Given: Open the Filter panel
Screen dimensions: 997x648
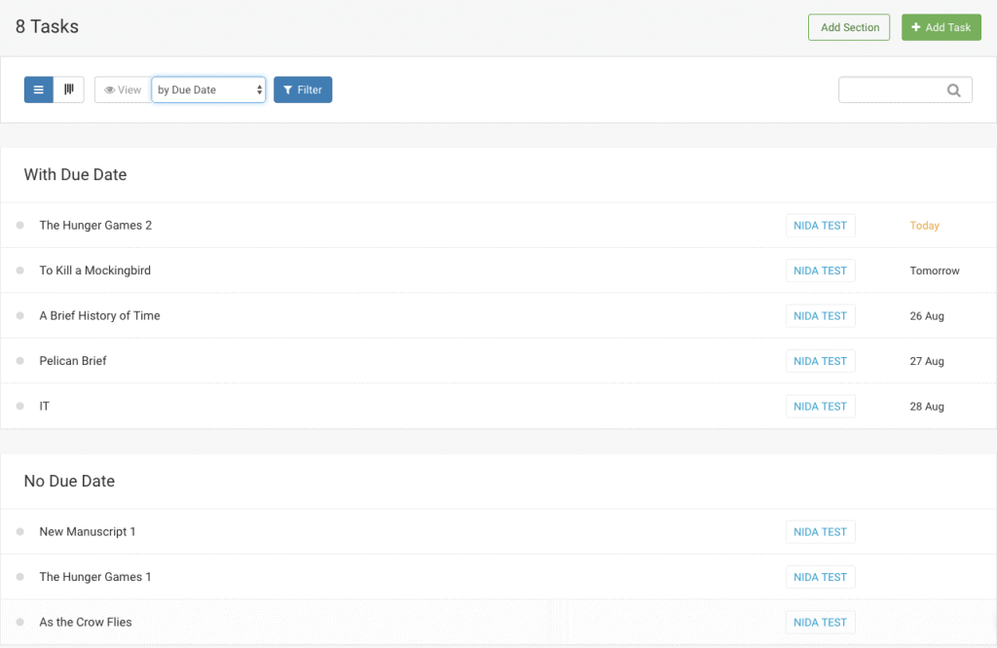Looking at the screenshot, I should coord(303,90).
